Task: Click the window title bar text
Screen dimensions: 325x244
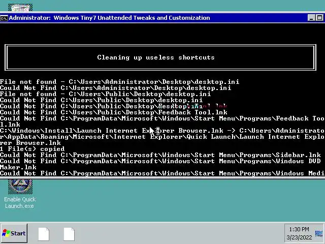Action: coord(110,18)
